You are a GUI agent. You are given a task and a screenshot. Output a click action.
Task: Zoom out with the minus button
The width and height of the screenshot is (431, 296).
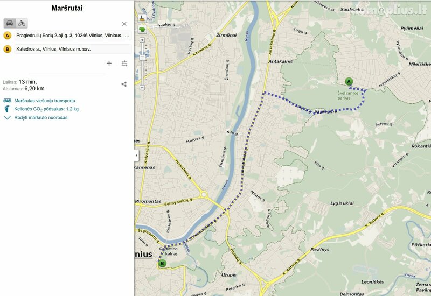(x=142, y=88)
